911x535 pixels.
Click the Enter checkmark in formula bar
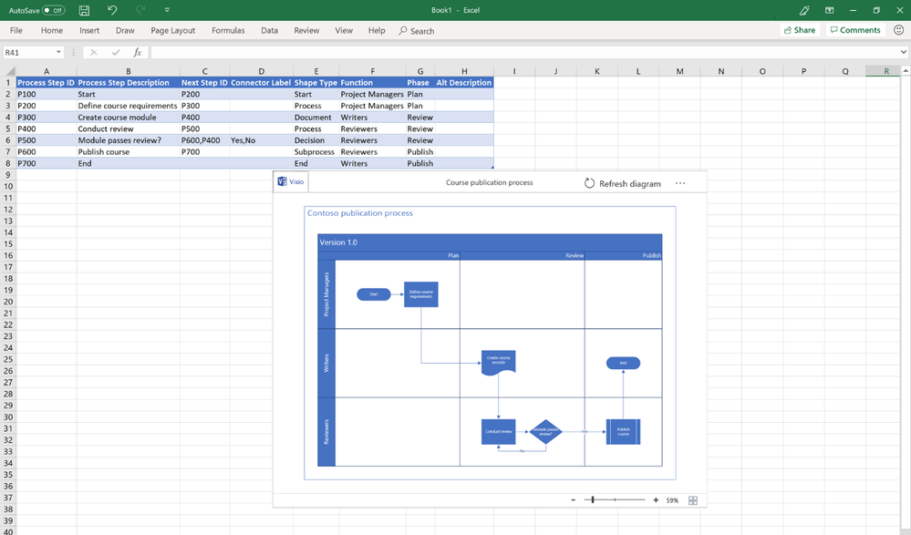116,52
